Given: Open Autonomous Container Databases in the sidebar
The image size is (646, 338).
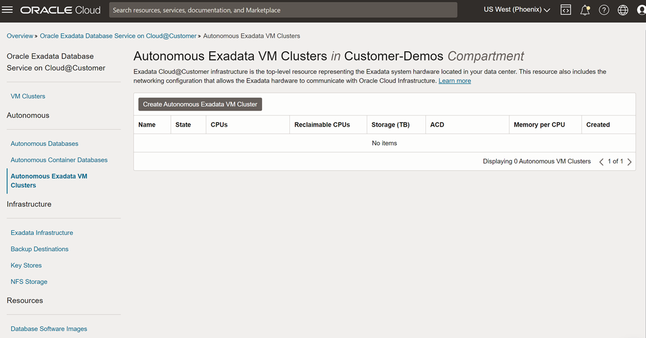Looking at the screenshot, I should tap(59, 160).
